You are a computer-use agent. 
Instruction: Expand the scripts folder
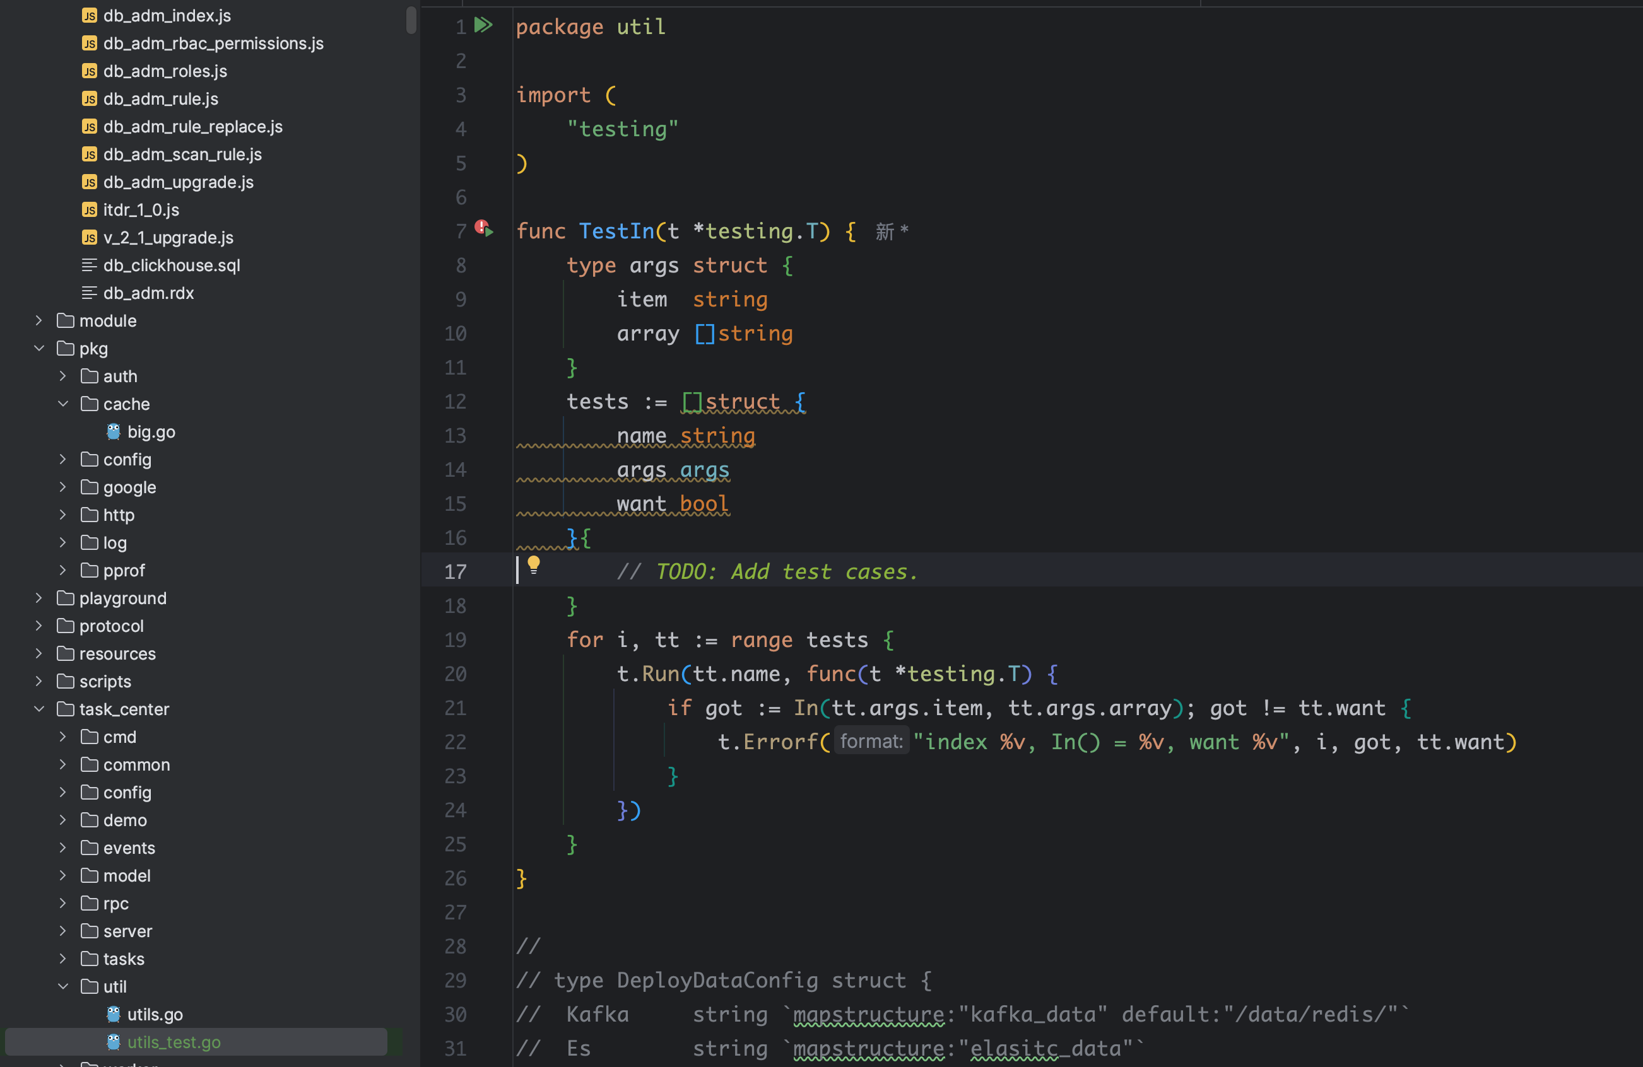tap(38, 681)
